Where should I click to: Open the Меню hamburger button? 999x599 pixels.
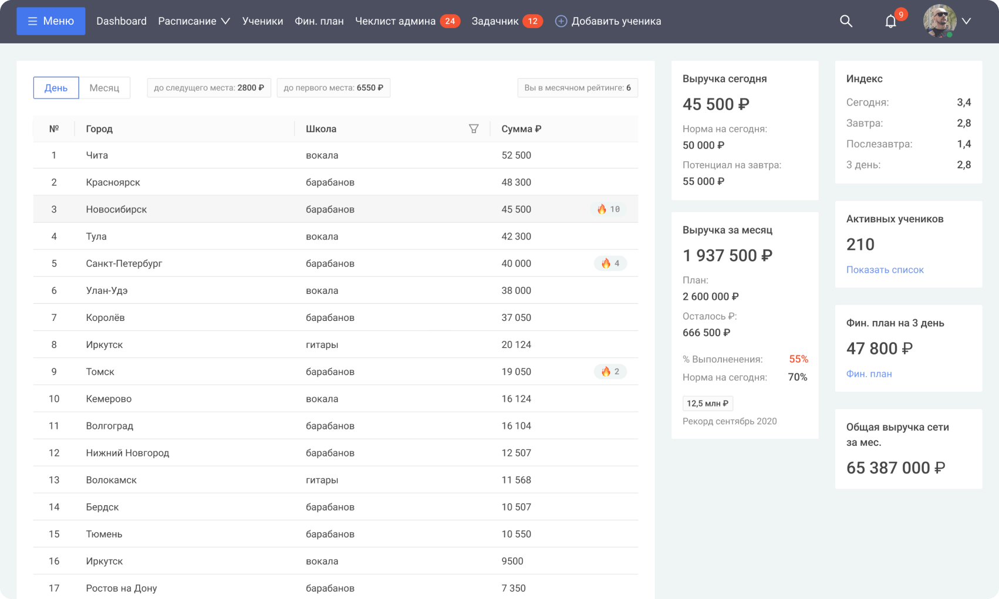pos(51,21)
